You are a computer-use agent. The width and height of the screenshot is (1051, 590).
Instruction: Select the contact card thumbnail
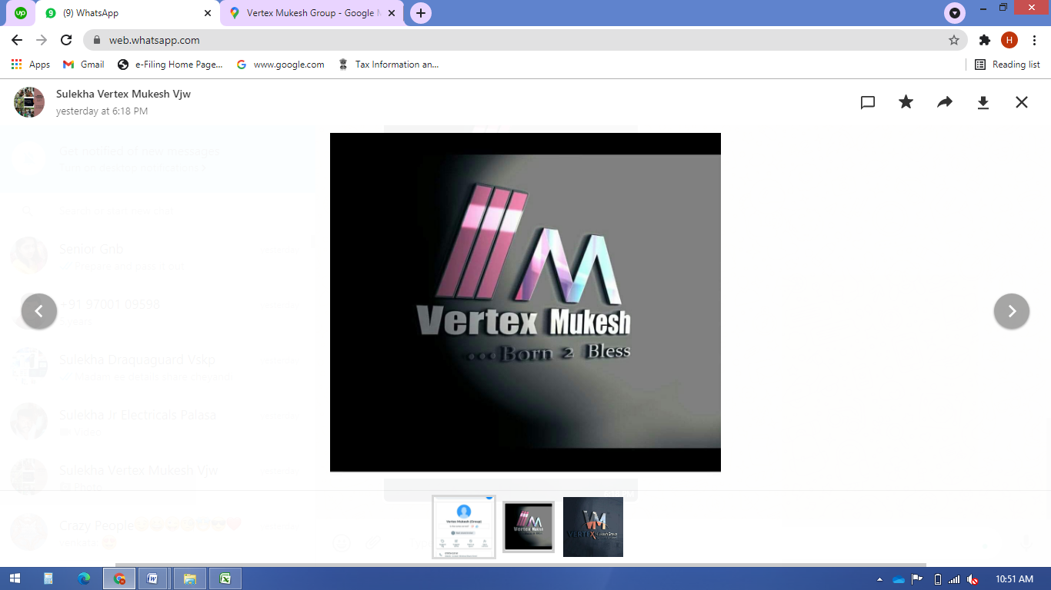pos(464,527)
